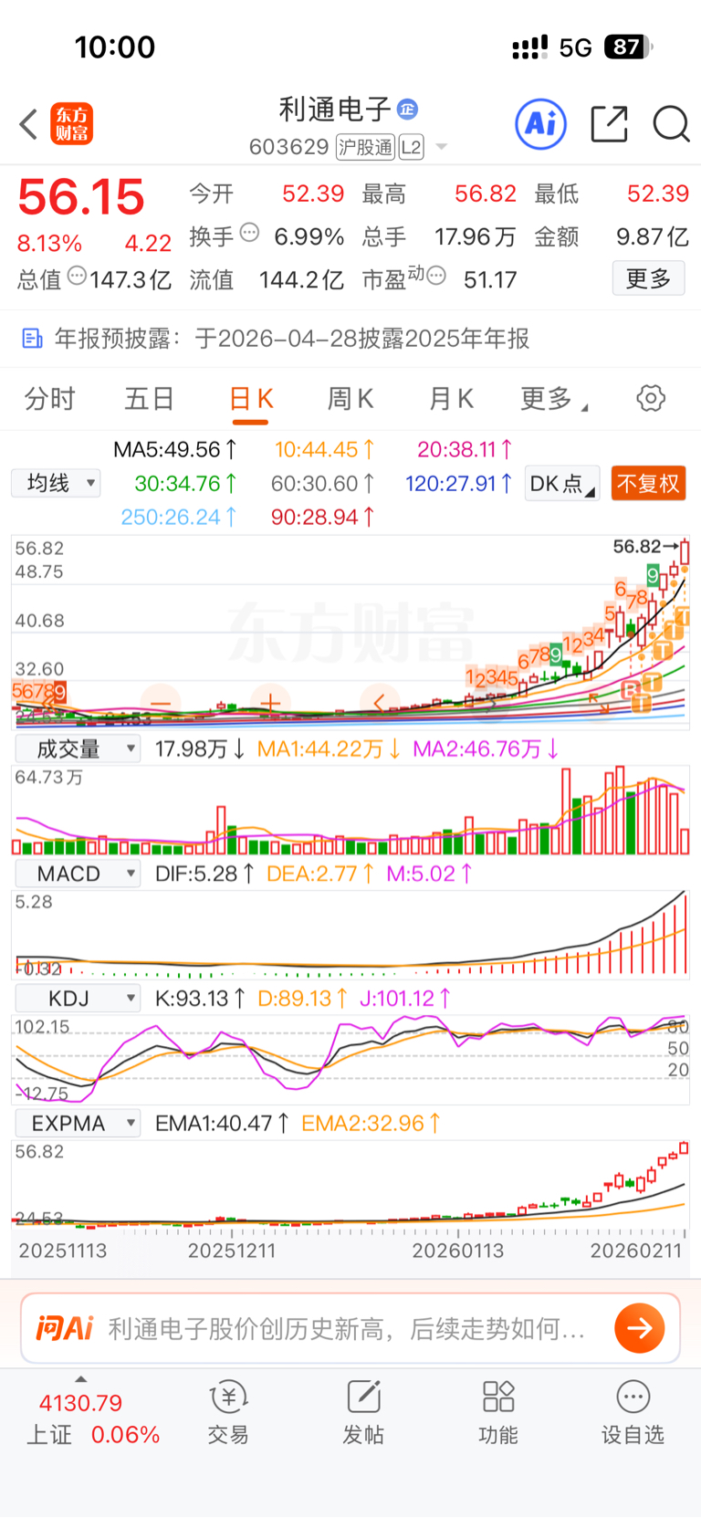Tap the back arrow icon
This screenshot has height=1518, width=701.
click(x=28, y=124)
